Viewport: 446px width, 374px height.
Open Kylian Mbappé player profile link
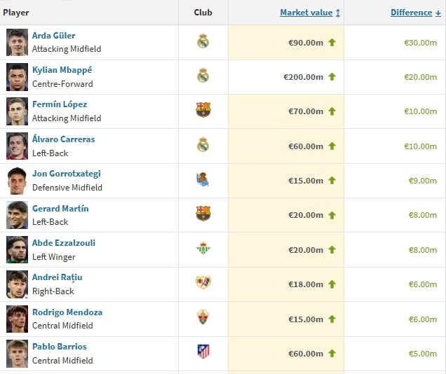[x=62, y=70]
